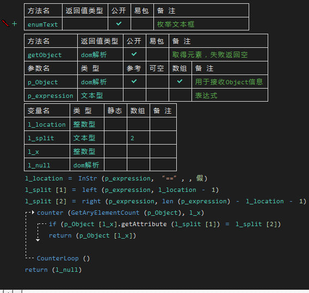Select p_expression's 文本型 type cell

pyautogui.click(x=100, y=95)
